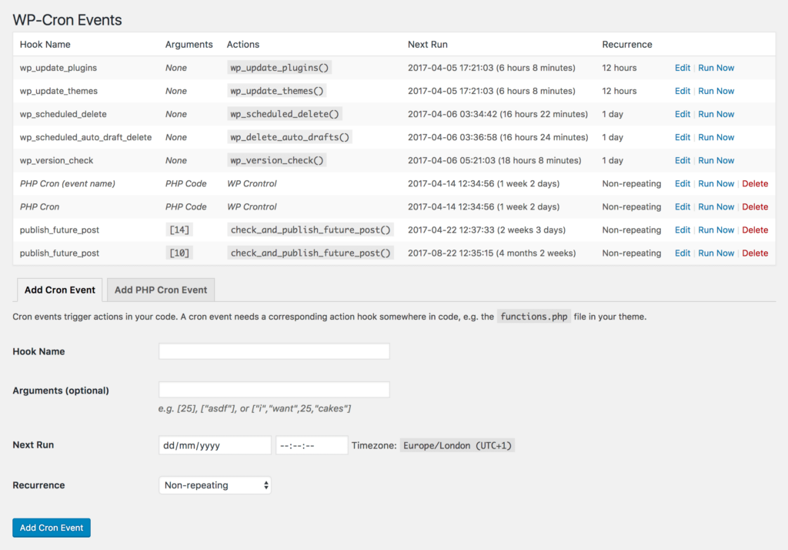
Task: Select the Add Cron Event tab
Action: pyautogui.click(x=59, y=290)
